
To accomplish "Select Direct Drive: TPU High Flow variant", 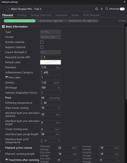I will click(83, 21).
